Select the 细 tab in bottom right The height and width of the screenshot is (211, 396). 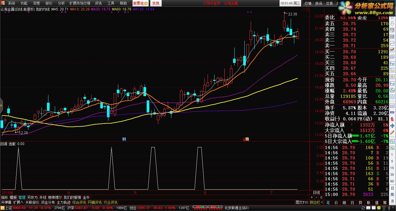pos(344,202)
